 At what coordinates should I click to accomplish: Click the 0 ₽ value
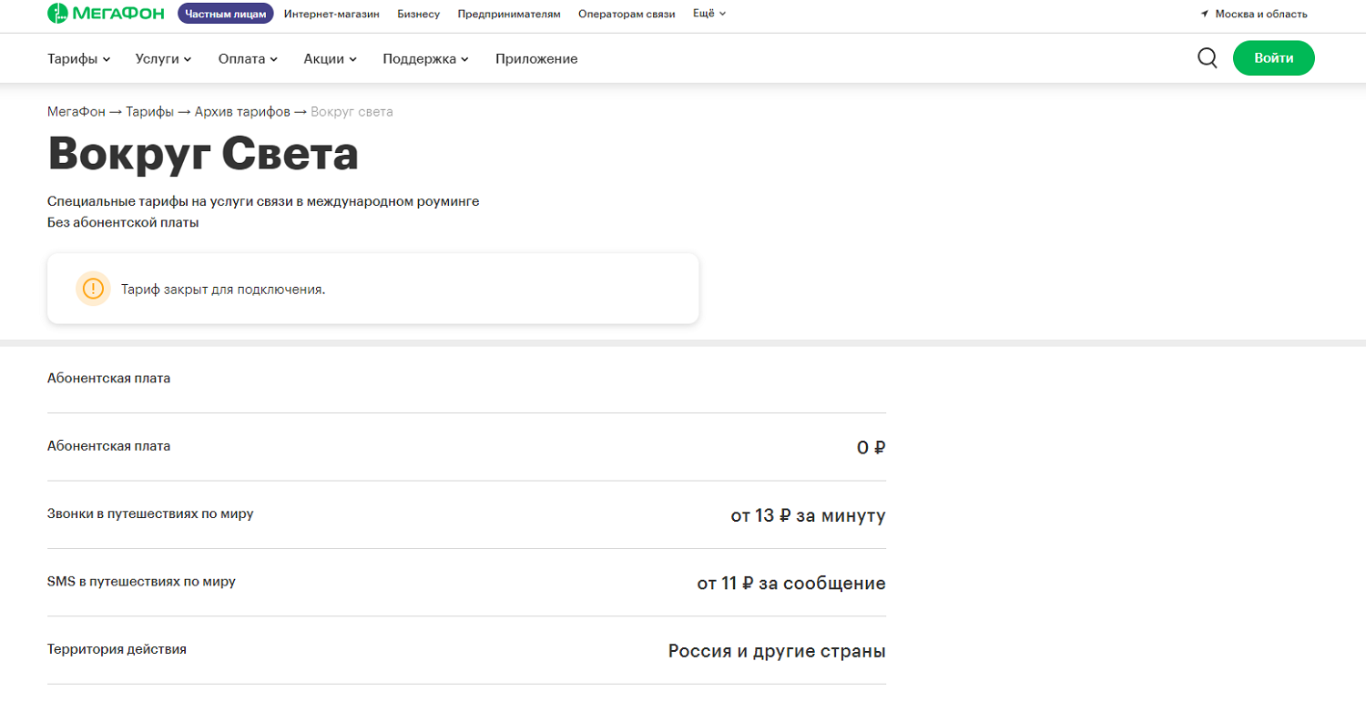click(x=872, y=447)
